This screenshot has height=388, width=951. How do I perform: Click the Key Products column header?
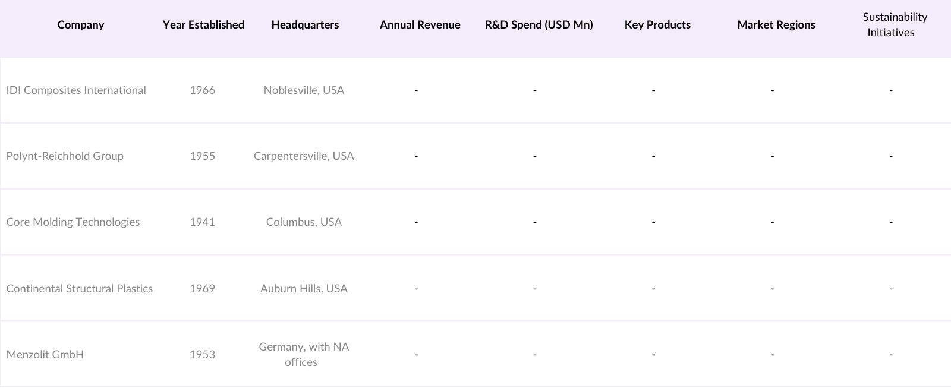tap(657, 25)
